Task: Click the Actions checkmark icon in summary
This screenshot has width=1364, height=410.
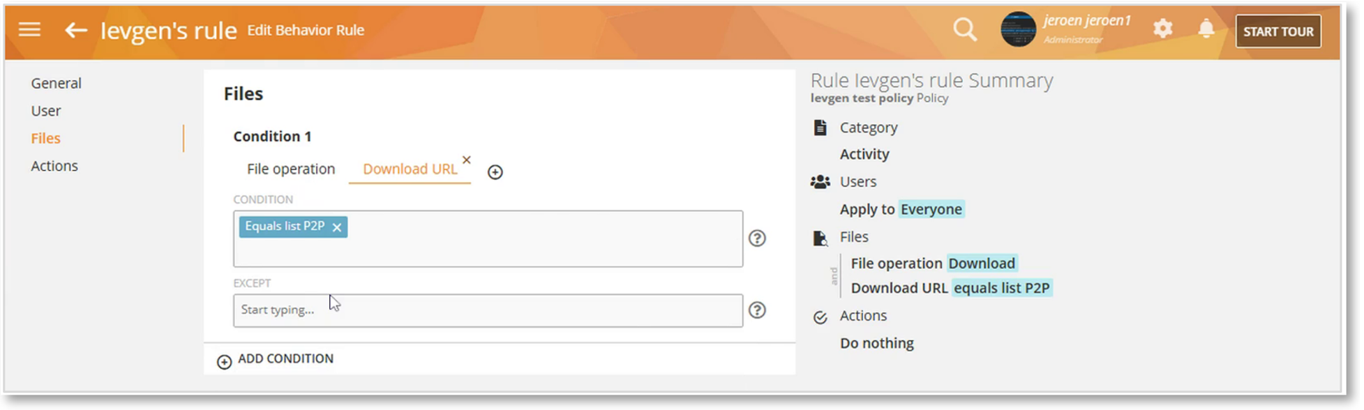Action: pos(820,318)
